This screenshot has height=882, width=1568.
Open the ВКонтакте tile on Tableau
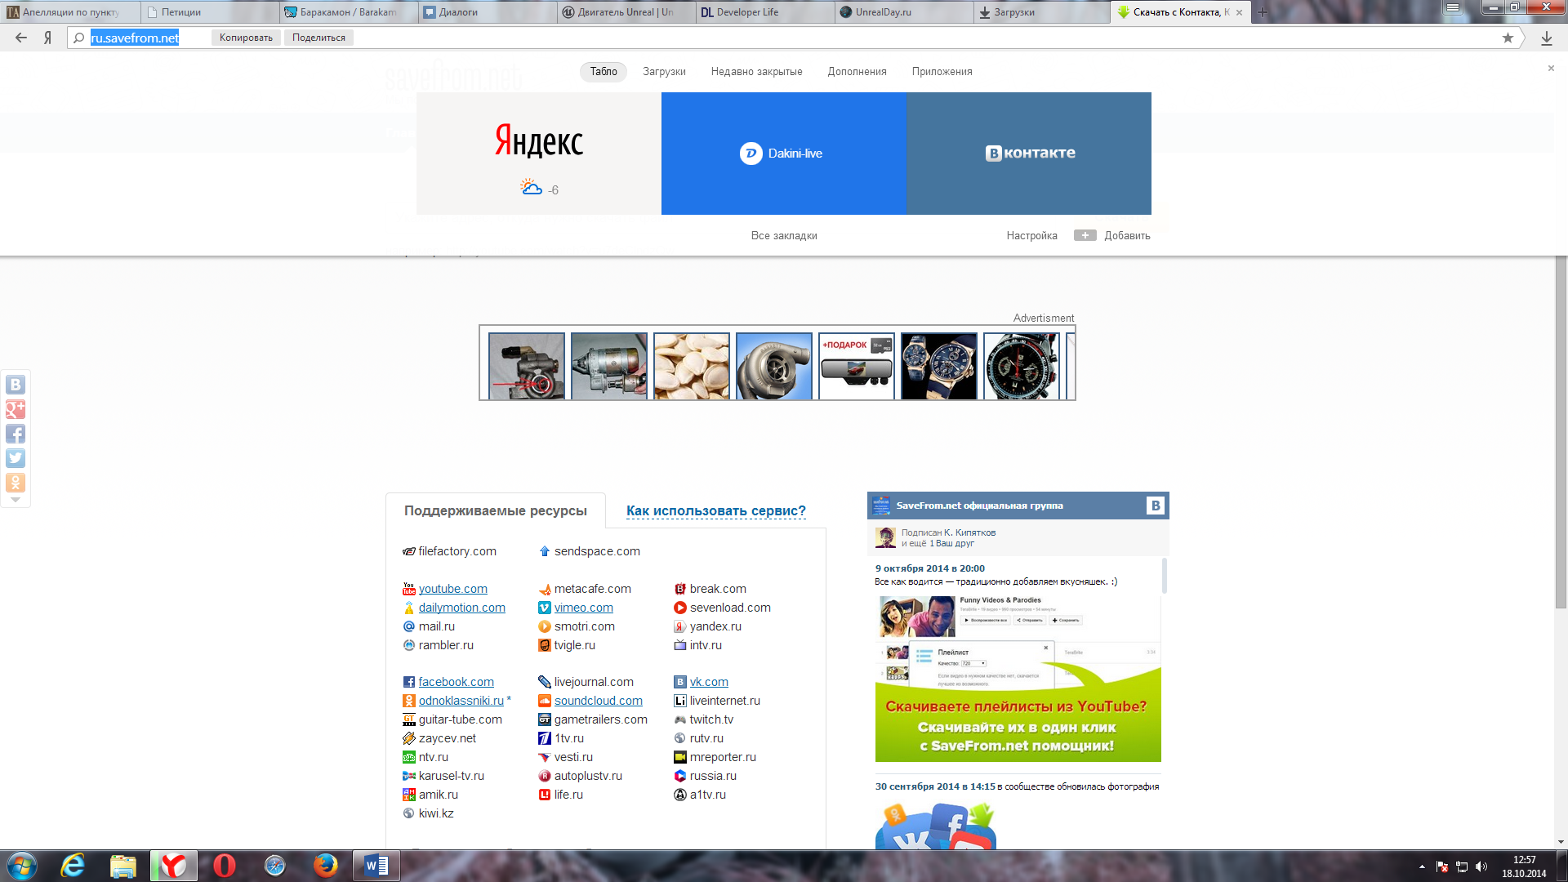[1028, 154]
